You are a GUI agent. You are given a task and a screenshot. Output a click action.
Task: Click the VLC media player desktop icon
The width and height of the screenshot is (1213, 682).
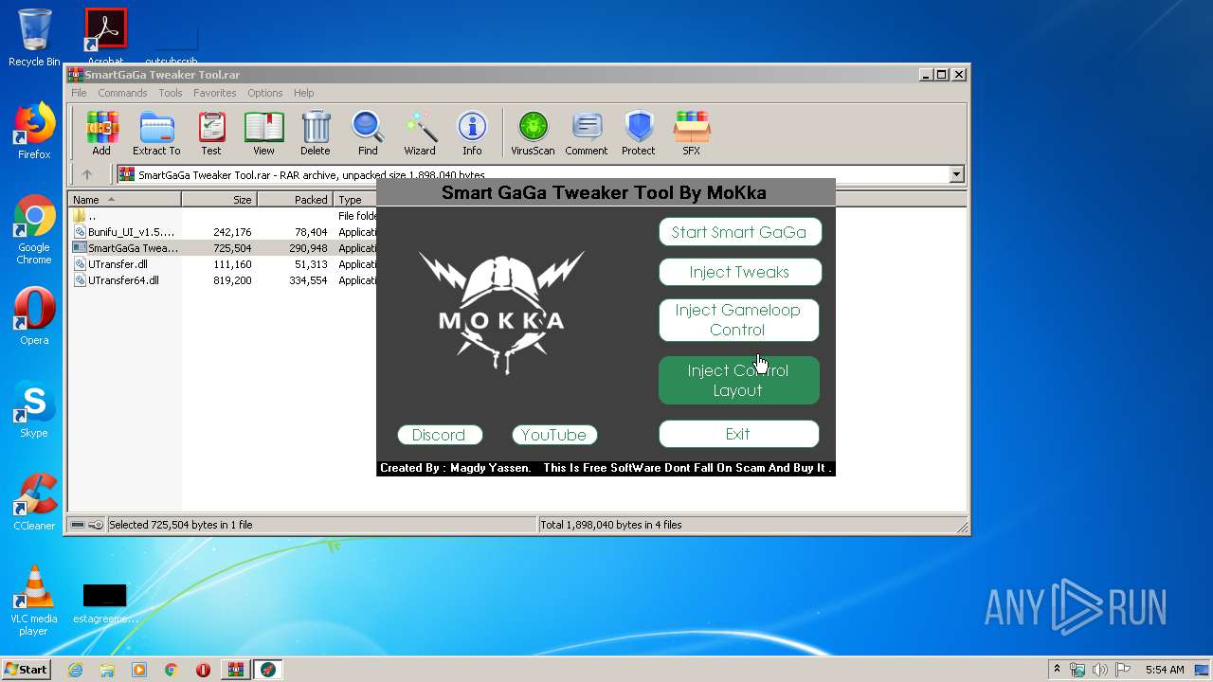click(34, 601)
